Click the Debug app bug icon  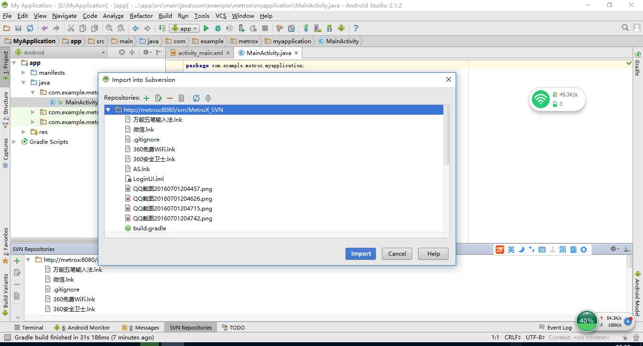tap(218, 28)
